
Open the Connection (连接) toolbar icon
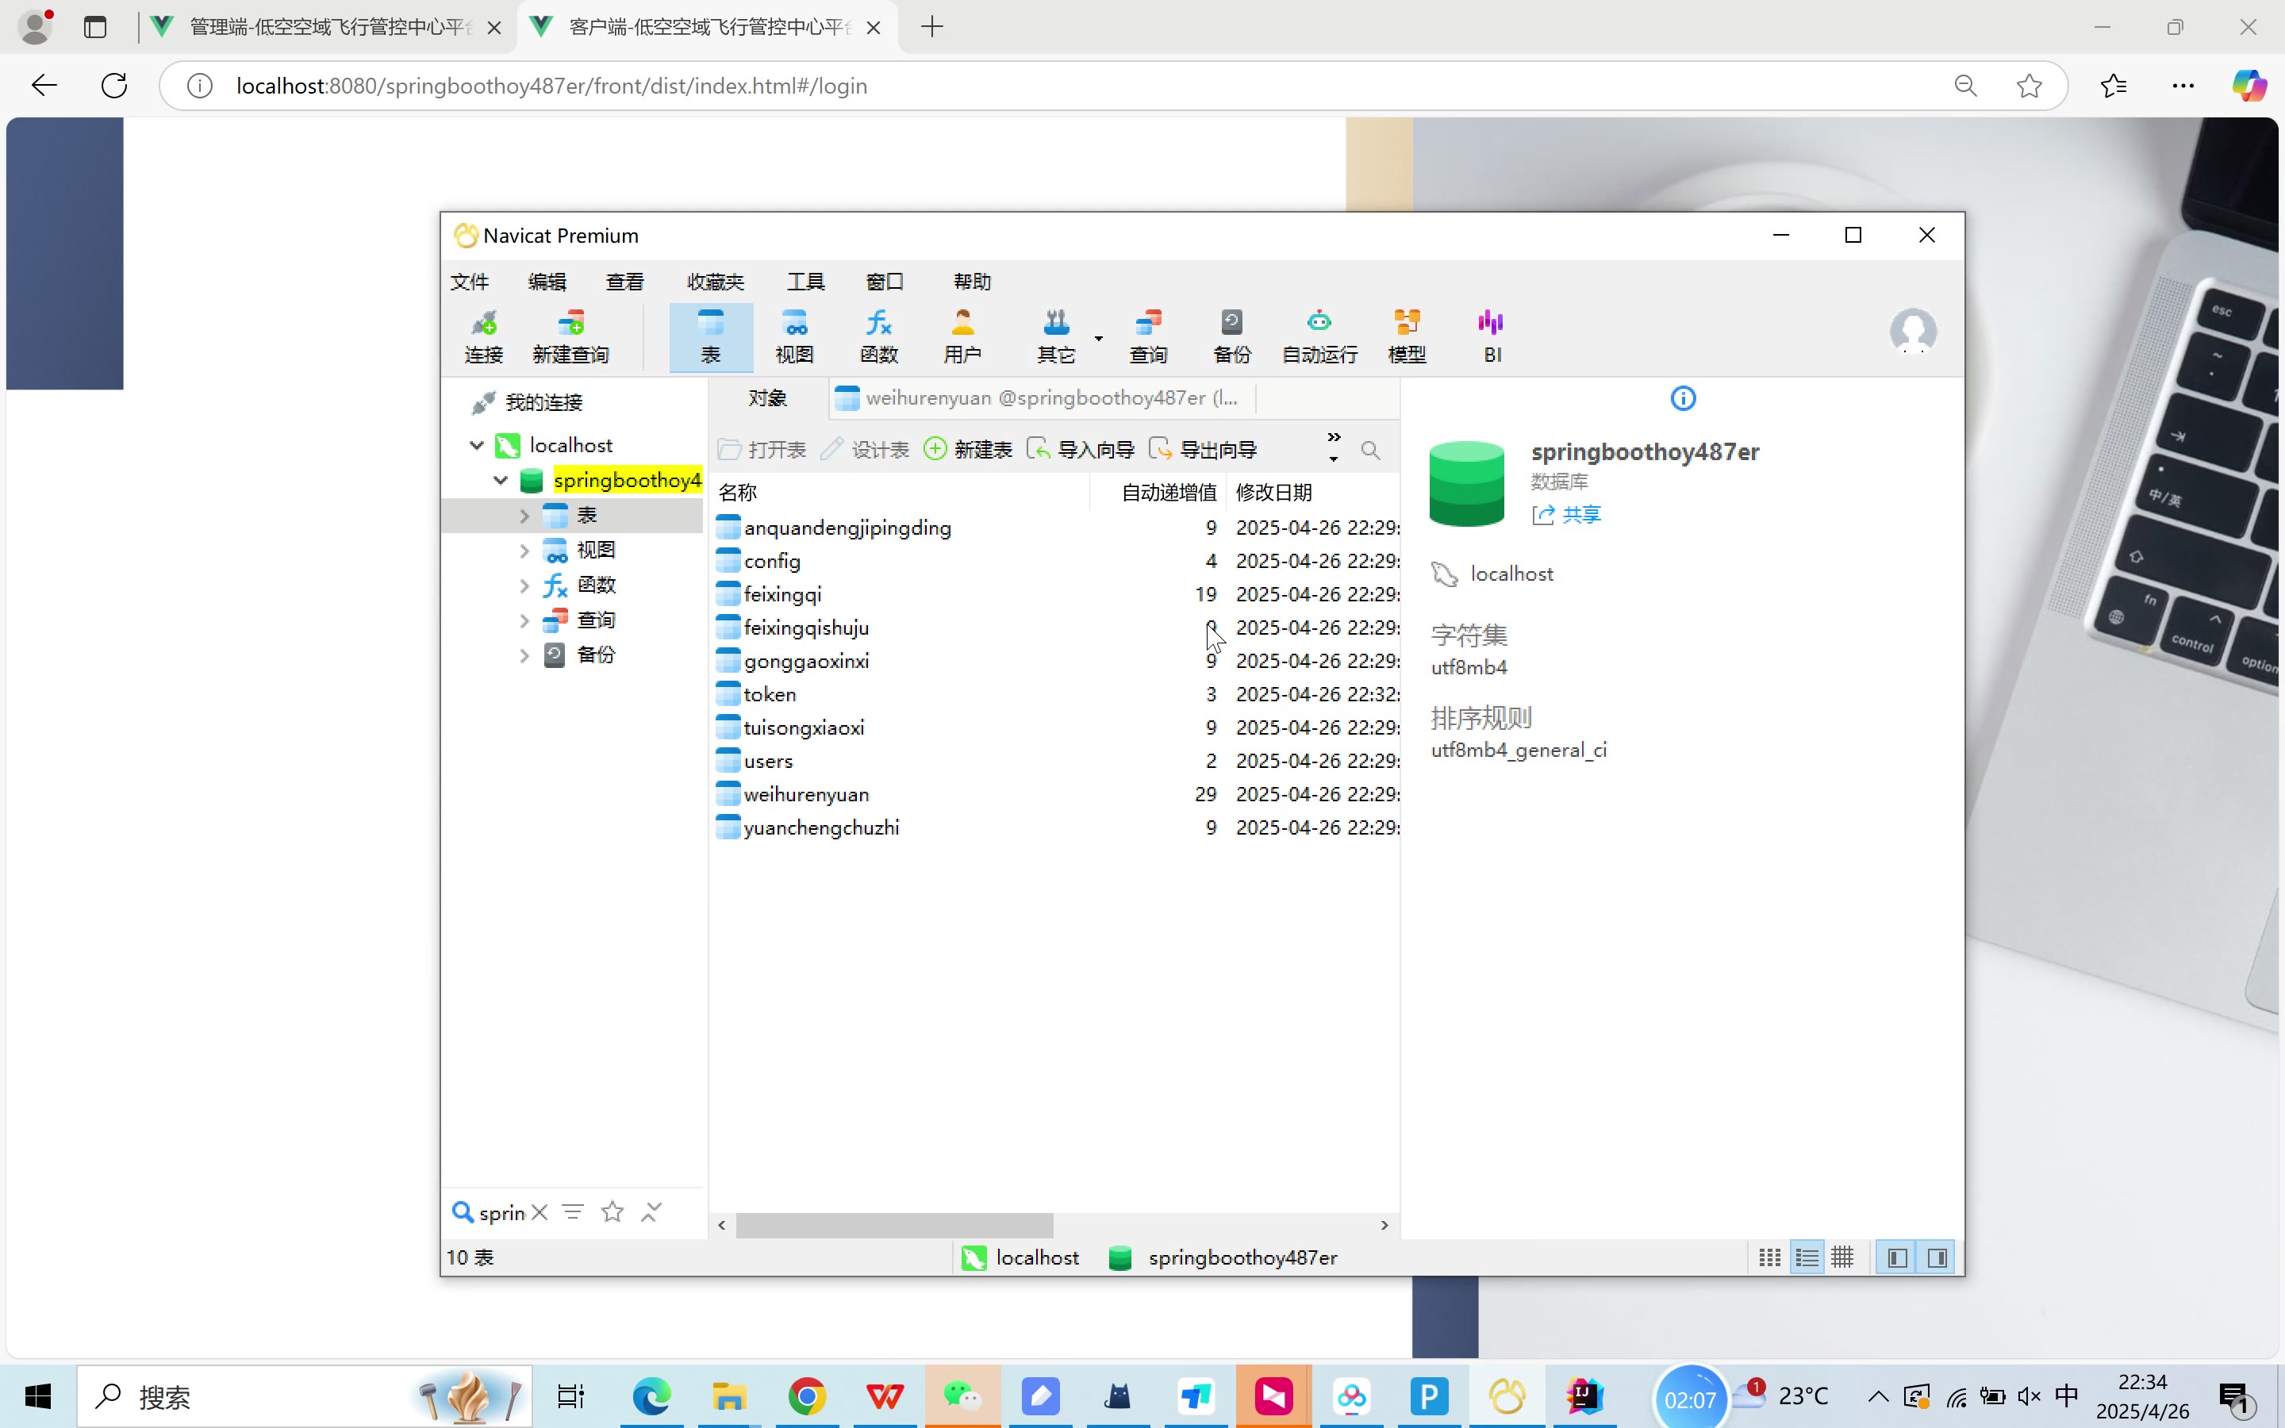point(483,336)
